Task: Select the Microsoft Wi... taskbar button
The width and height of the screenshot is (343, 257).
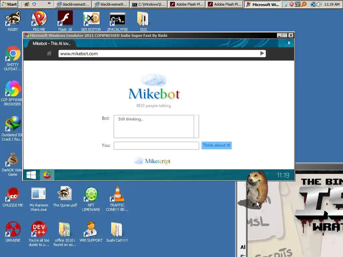Action: pos(263,4)
